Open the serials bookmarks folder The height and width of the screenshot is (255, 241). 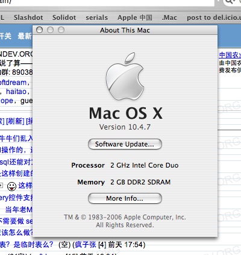tap(96, 17)
